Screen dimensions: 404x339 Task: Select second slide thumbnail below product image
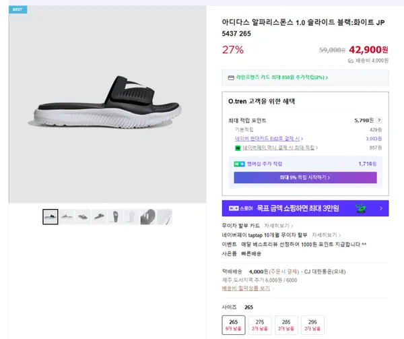coord(67,216)
